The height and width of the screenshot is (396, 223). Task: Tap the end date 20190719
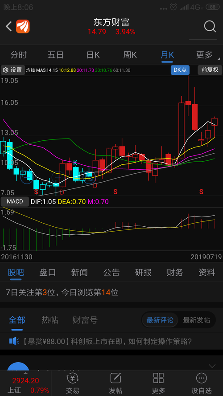click(x=206, y=257)
